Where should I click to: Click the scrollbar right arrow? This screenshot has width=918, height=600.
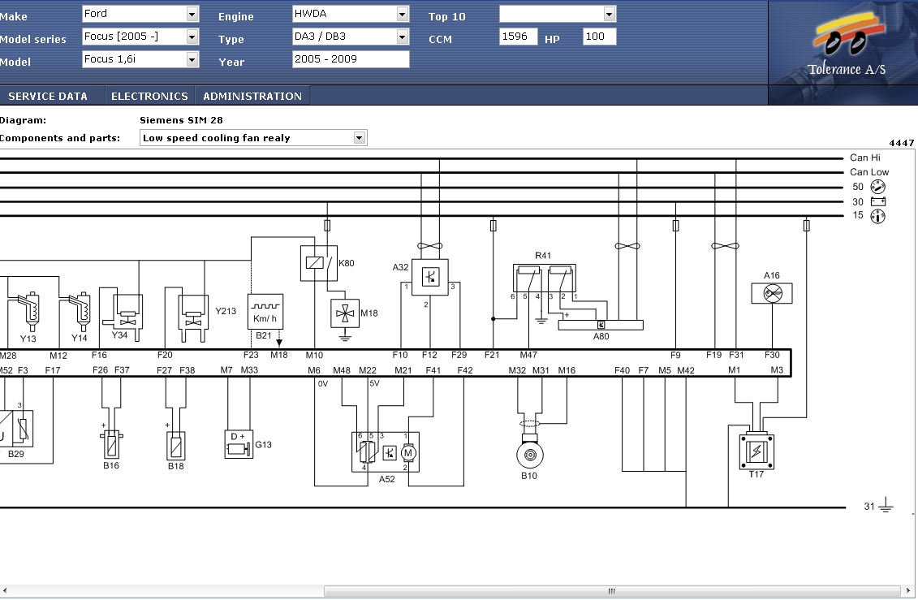(x=908, y=591)
